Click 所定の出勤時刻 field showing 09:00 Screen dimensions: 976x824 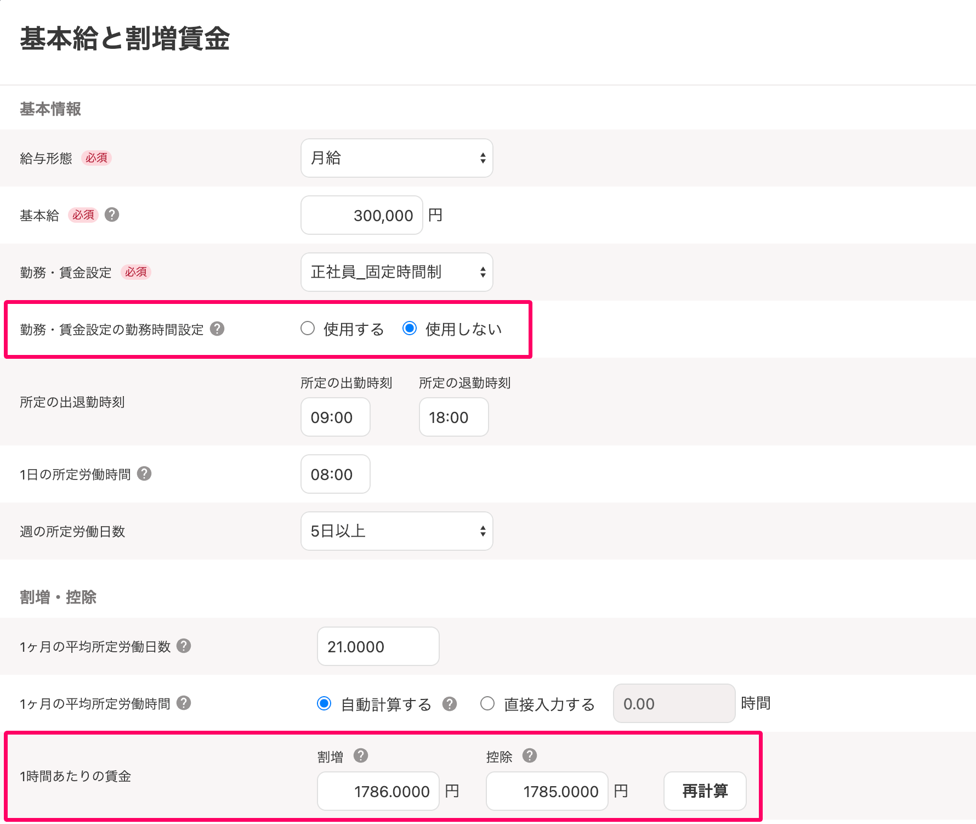click(x=336, y=417)
